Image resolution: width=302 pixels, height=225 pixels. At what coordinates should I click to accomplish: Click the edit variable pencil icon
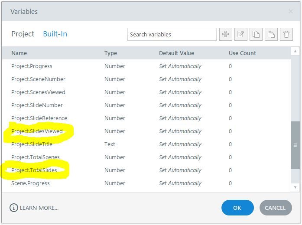click(x=241, y=35)
